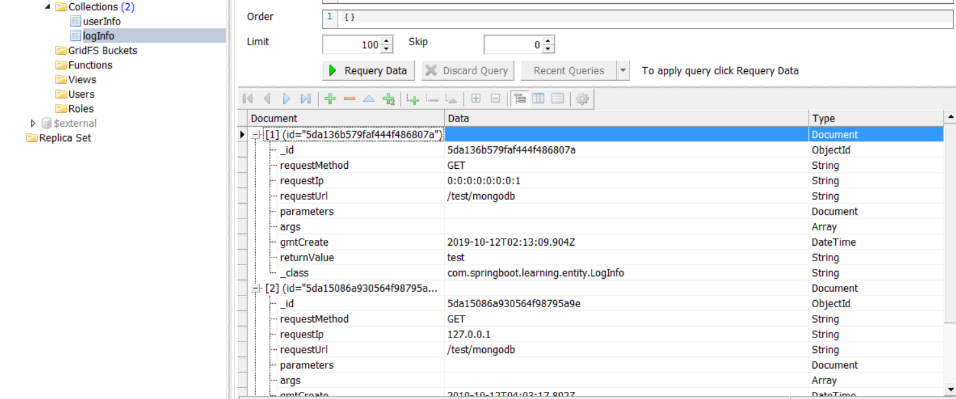The image size is (956, 399).
Task: Expand the $external database arrow
Action: 34,123
